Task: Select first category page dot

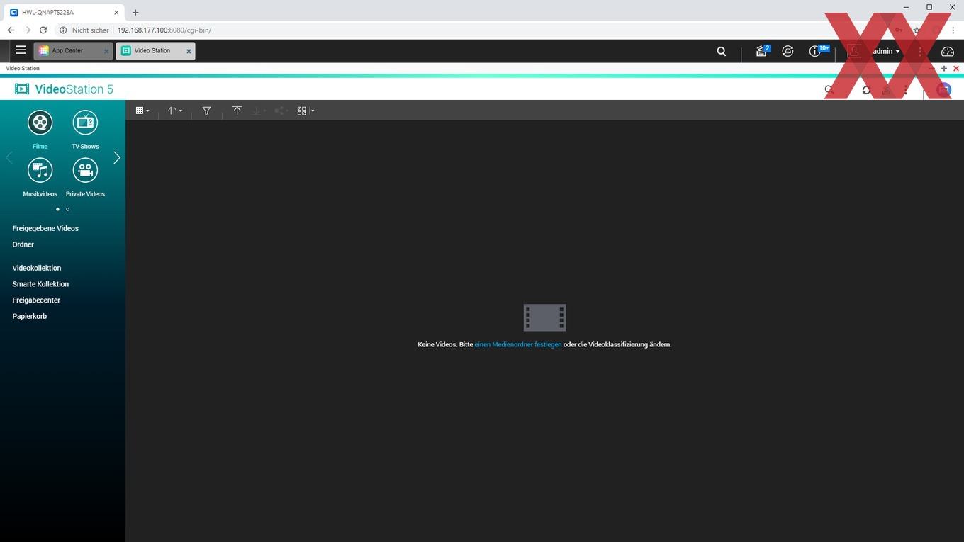Action: click(57, 209)
